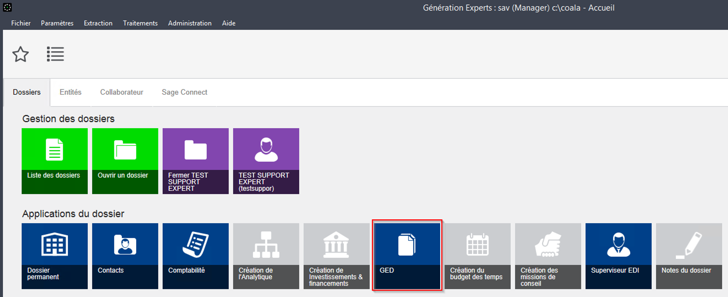Open the Aide menu
Viewport: 728px width, 297px height.
[229, 23]
